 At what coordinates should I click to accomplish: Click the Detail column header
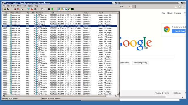tap(105, 13)
